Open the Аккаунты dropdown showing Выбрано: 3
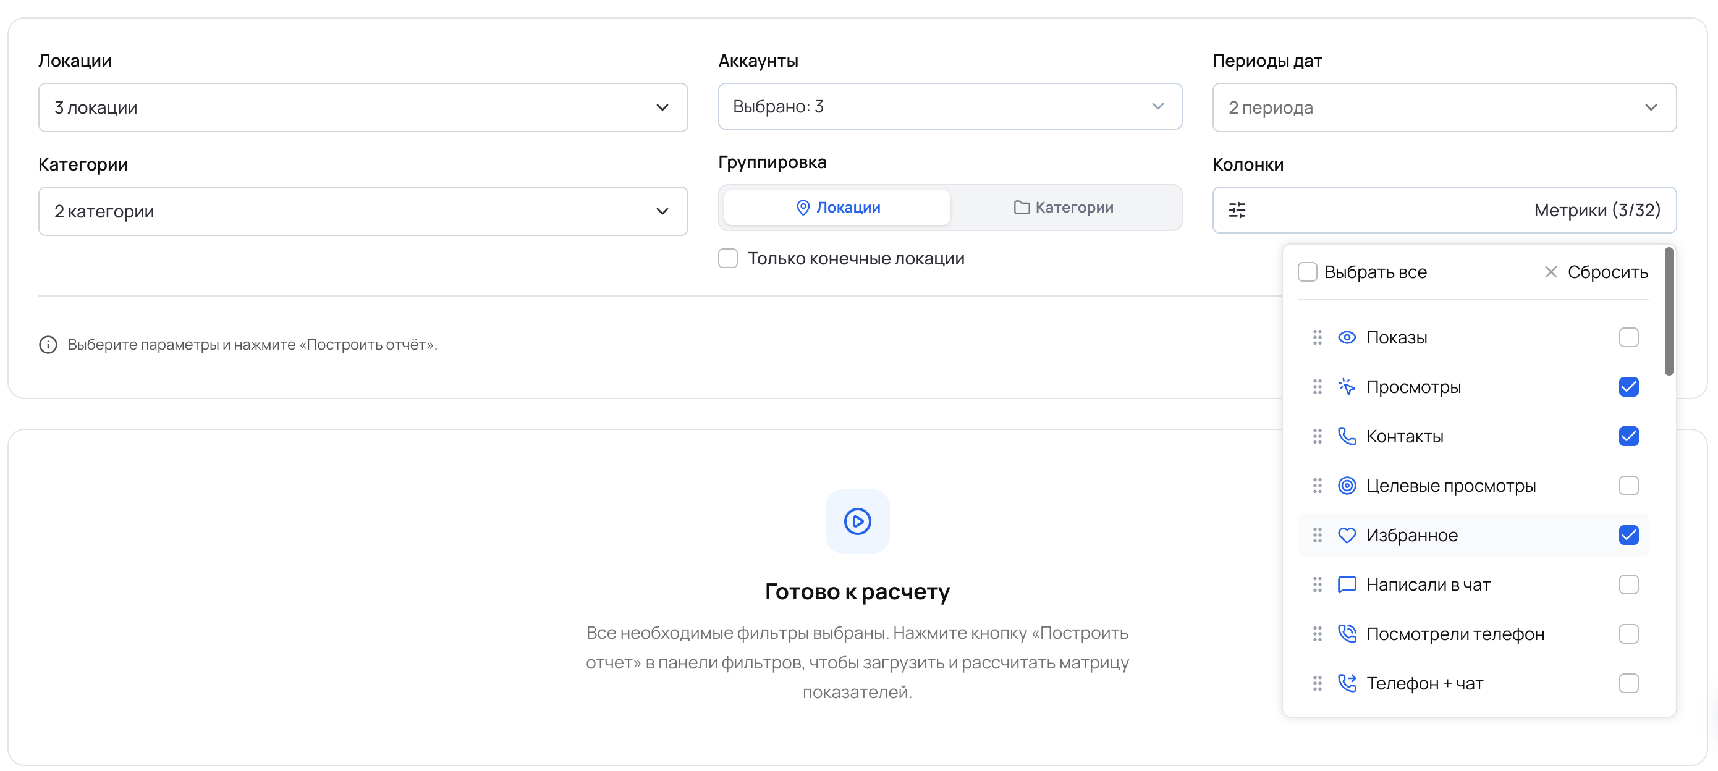 tap(950, 106)
